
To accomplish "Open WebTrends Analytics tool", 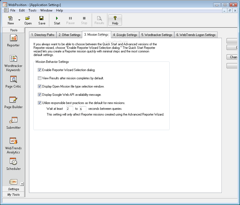I will 13,145.
